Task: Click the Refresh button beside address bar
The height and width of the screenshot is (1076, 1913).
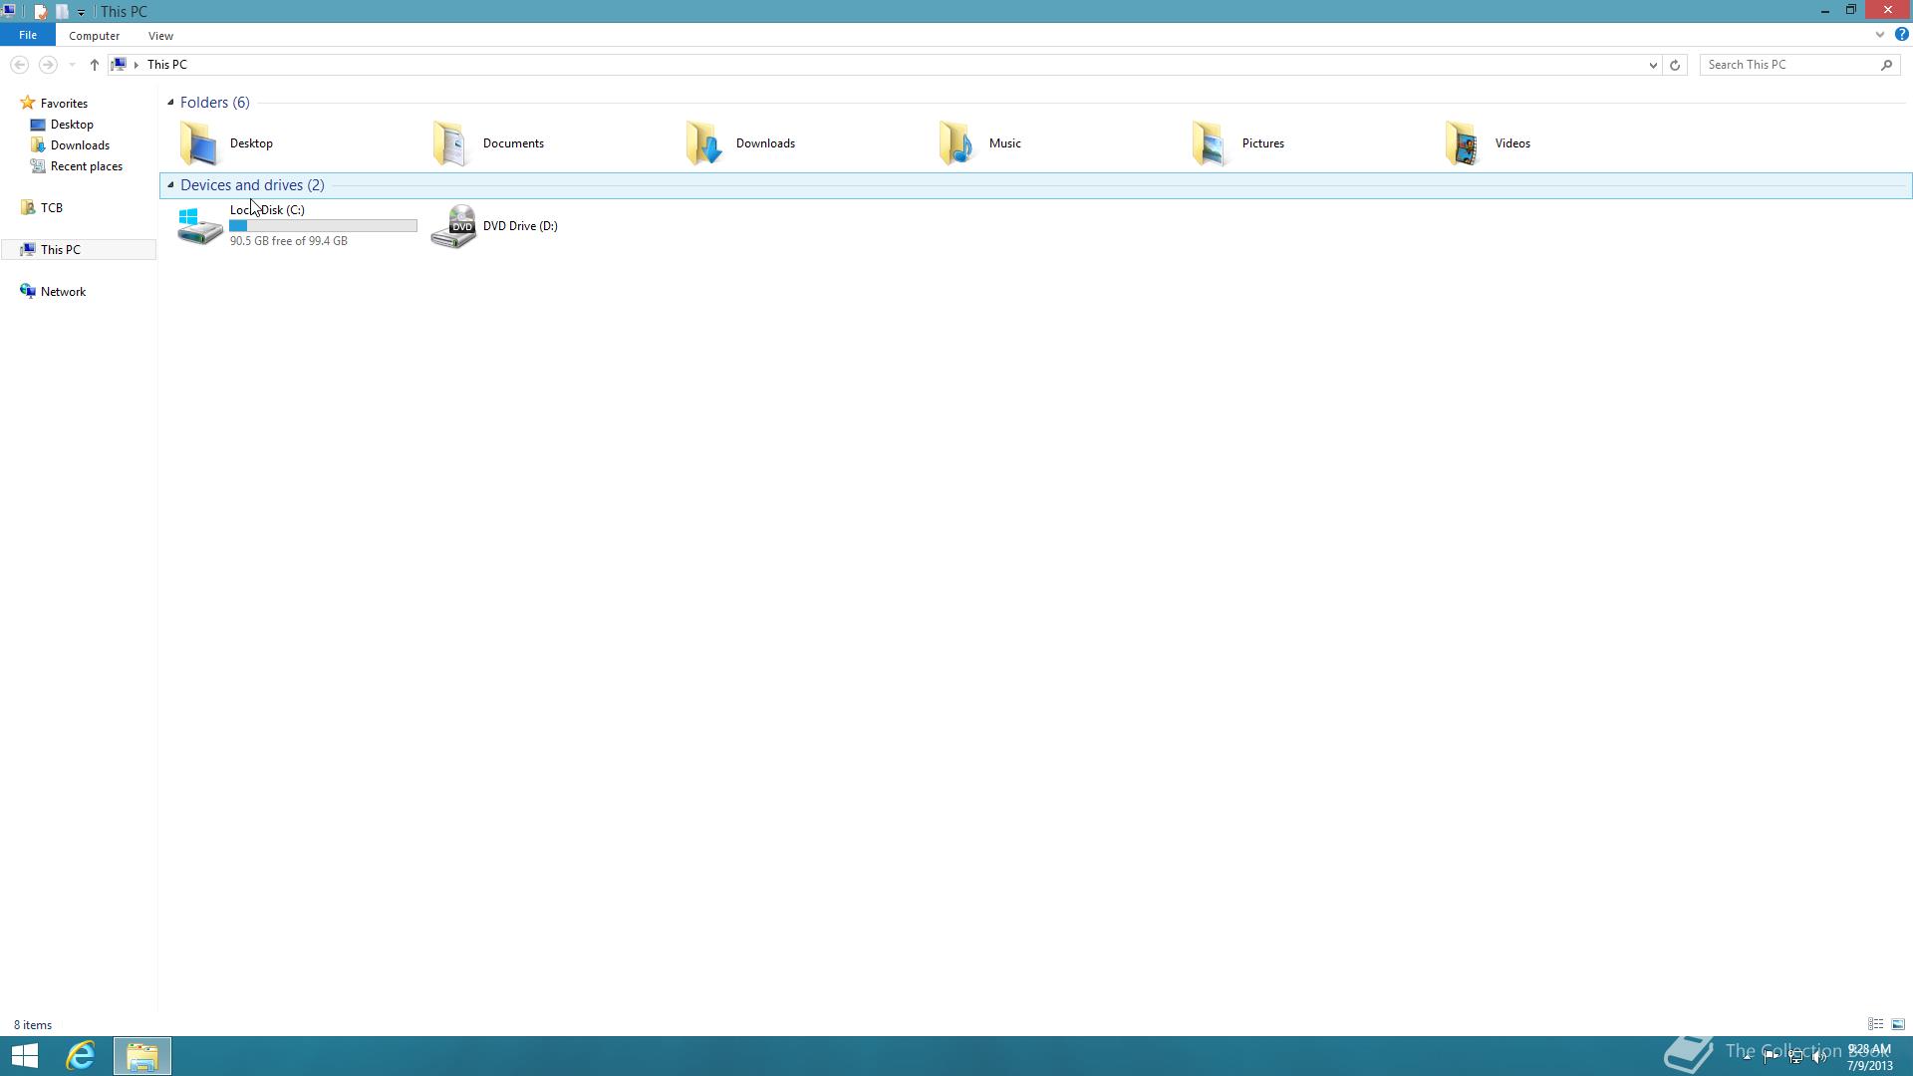Action: (x=1675, y=65)
